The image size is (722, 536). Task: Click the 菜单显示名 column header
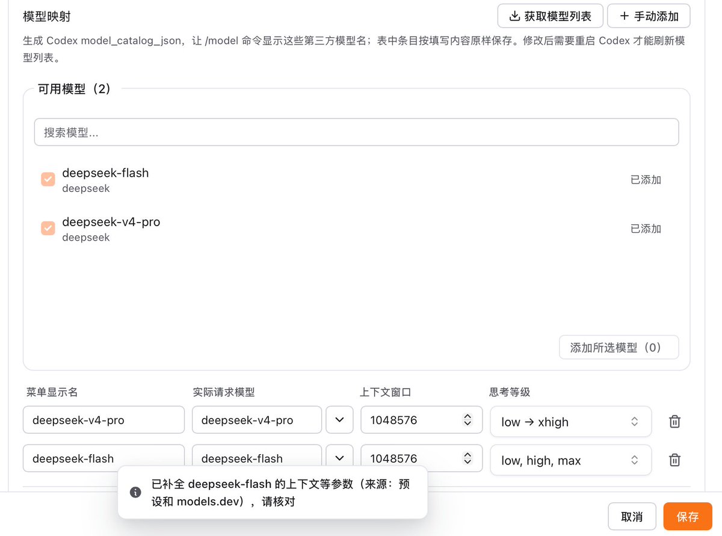pyautogui.click(x=52, y=392)
